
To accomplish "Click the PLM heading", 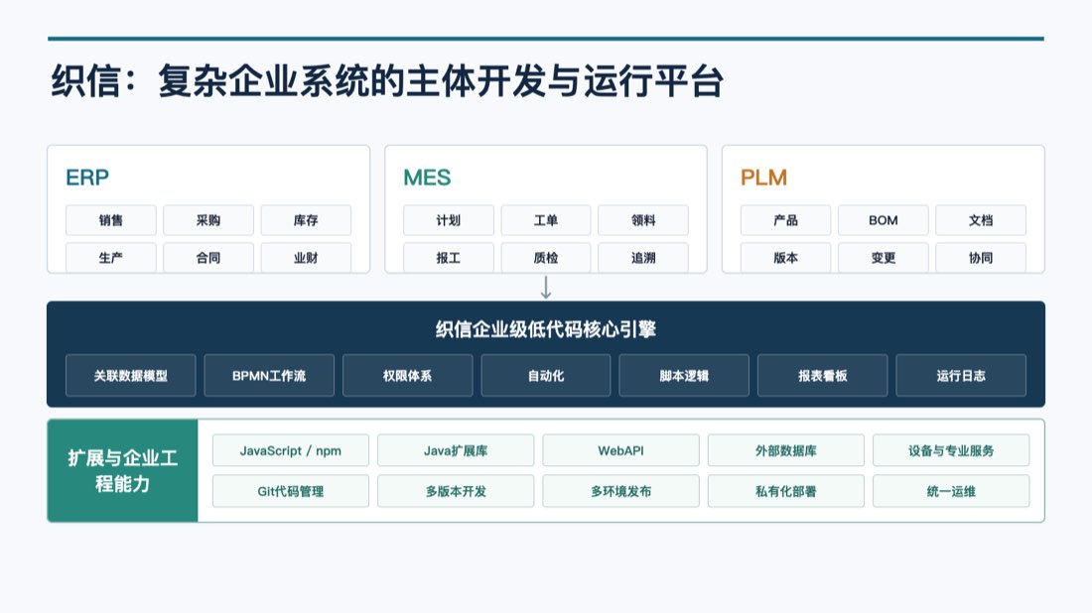I will 763,178.
